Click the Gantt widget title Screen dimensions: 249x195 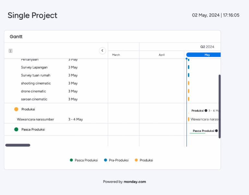click(x=16, y=37)
